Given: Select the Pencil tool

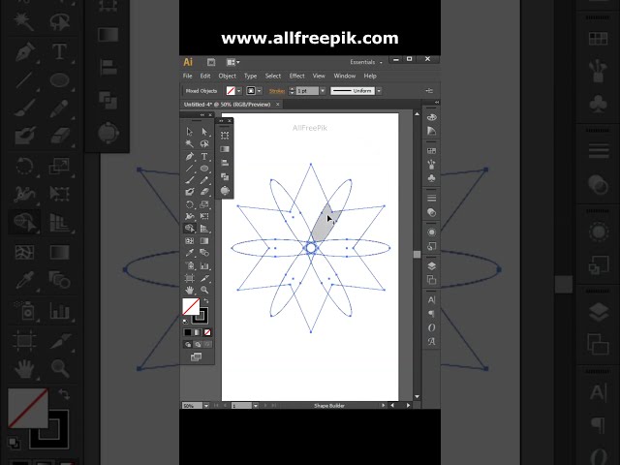Looking at the screenshot, I should point(204,180).
